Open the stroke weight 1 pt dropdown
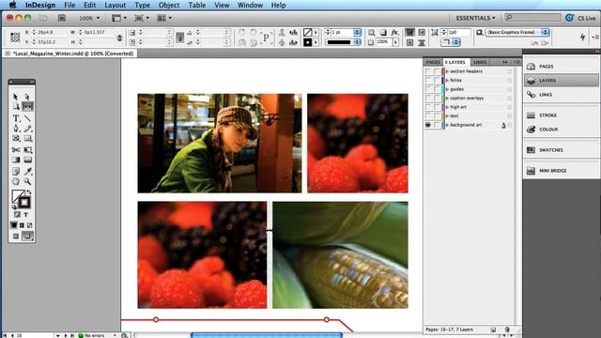 tap(357, 33)
